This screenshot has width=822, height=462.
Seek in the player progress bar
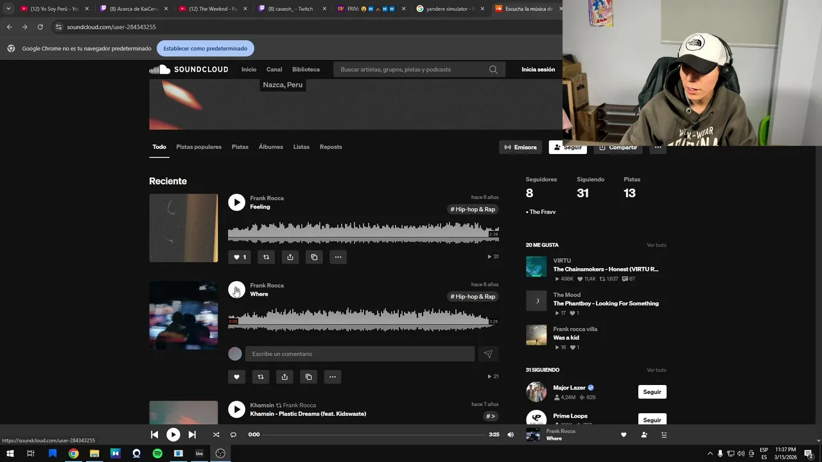tap(374, 434)
